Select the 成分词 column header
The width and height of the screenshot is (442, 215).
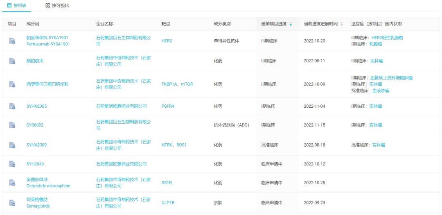pyautogui.click(x=33, y=24)
